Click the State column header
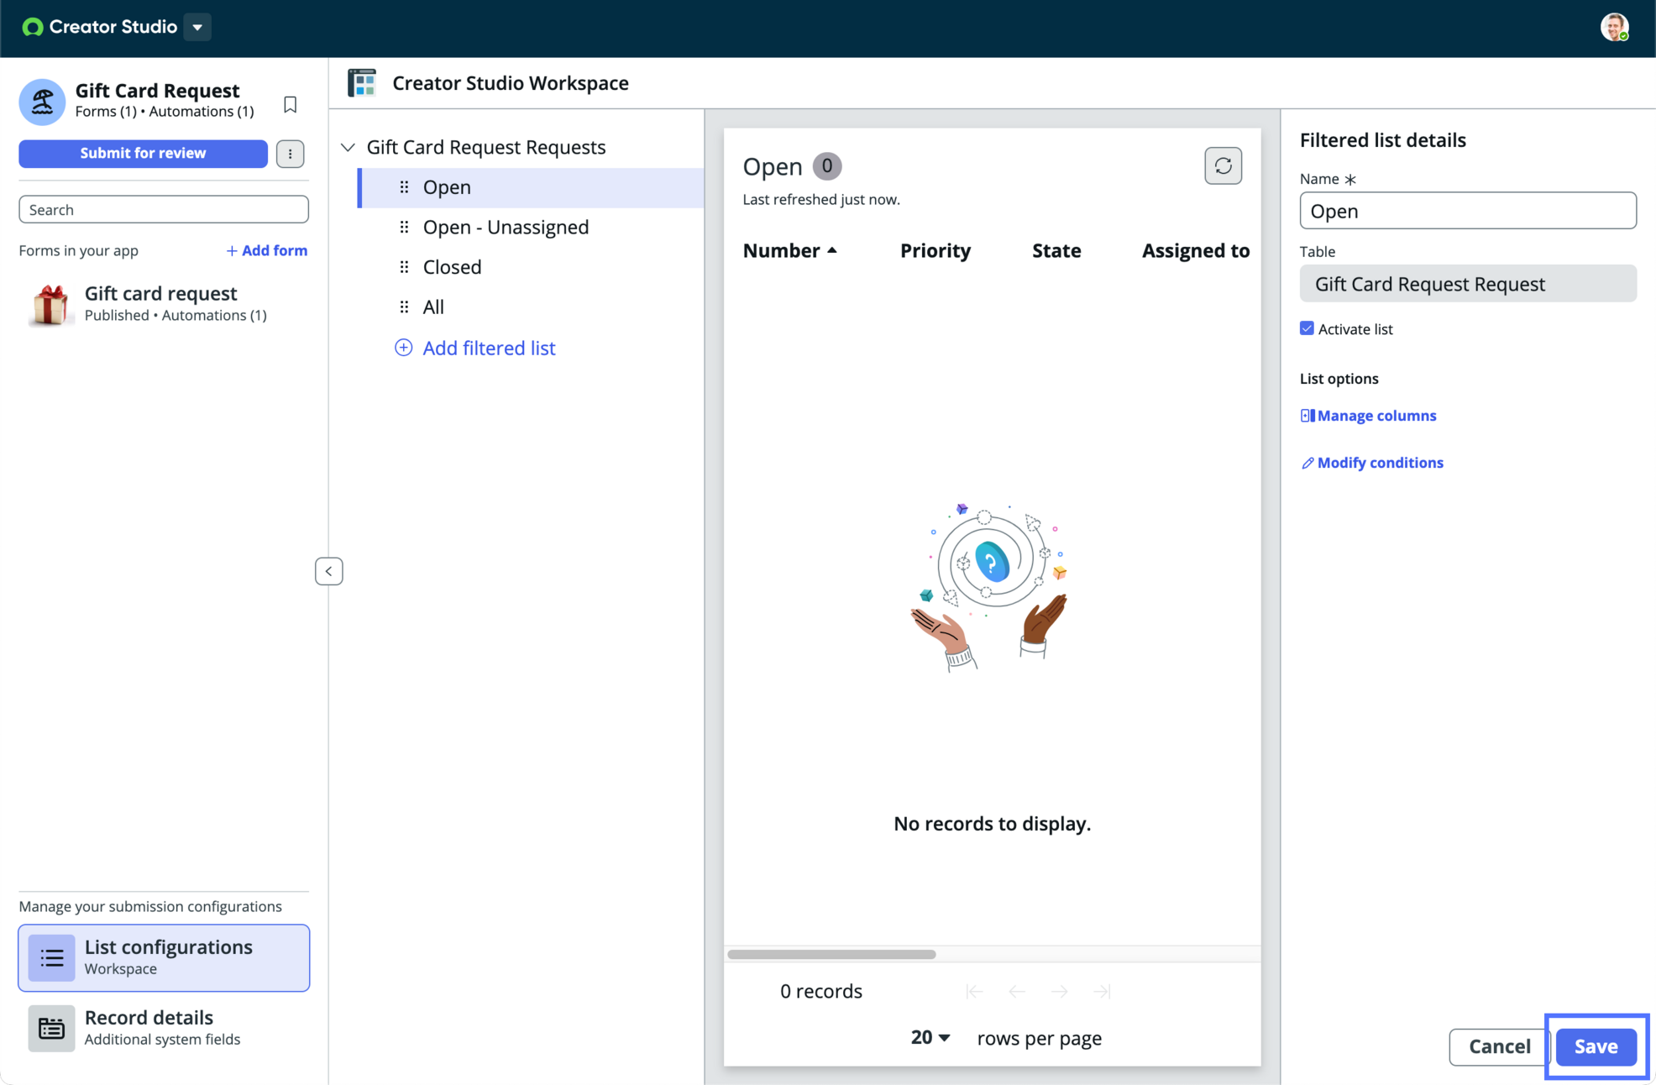 coord(1056,250)
